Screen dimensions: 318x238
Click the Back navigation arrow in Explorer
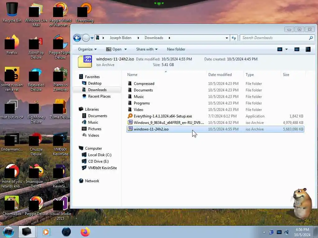pyautogui.click(x=77, y=38)
